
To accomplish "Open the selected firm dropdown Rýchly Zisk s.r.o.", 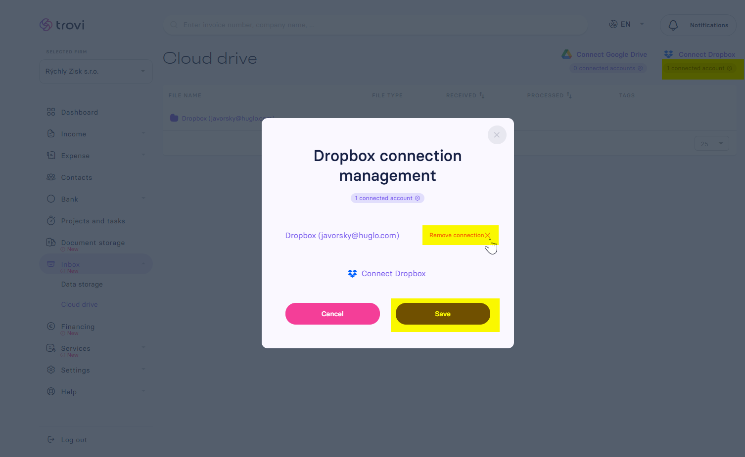I will pyautogui.click(x=96, y=72).
